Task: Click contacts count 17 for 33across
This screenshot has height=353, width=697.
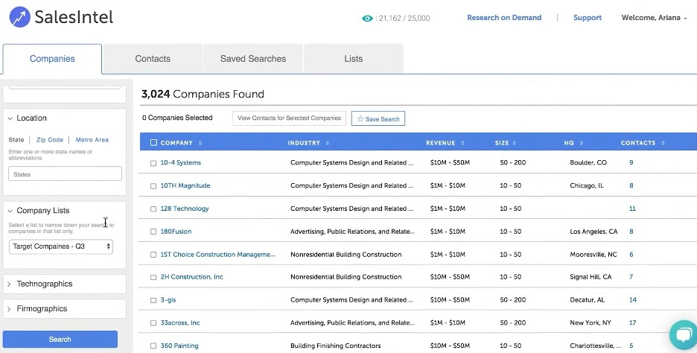Action: pyautogui.click(x=632, y=322)
